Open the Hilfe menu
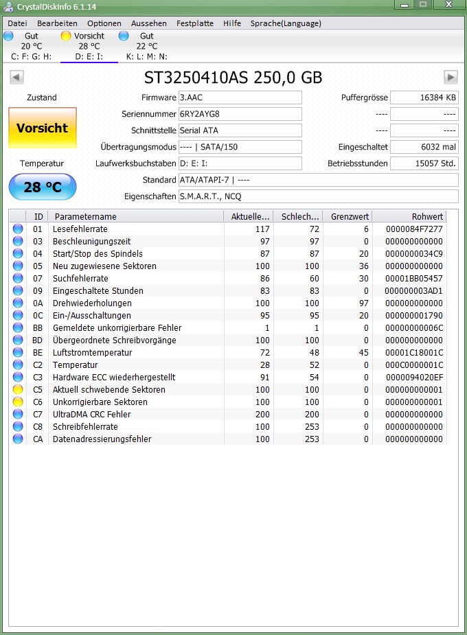Screen dimensions: 467x635 pyautogui.click(x=232, y=23)
